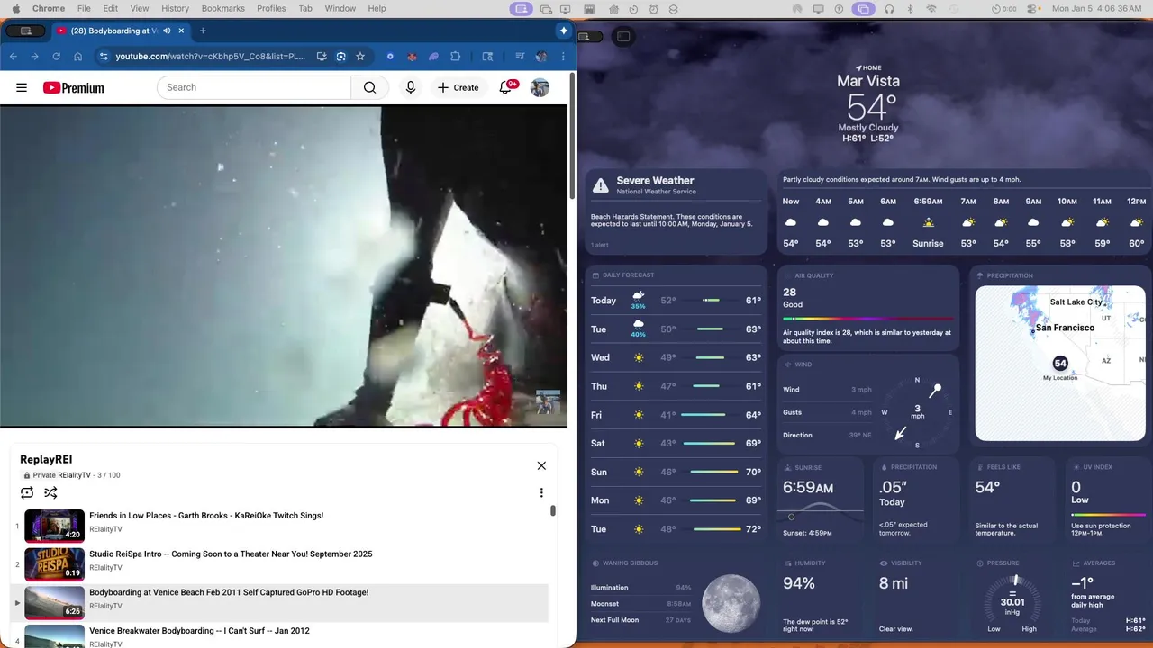Open the YouTube account avatar menu

tap(540, 87)
